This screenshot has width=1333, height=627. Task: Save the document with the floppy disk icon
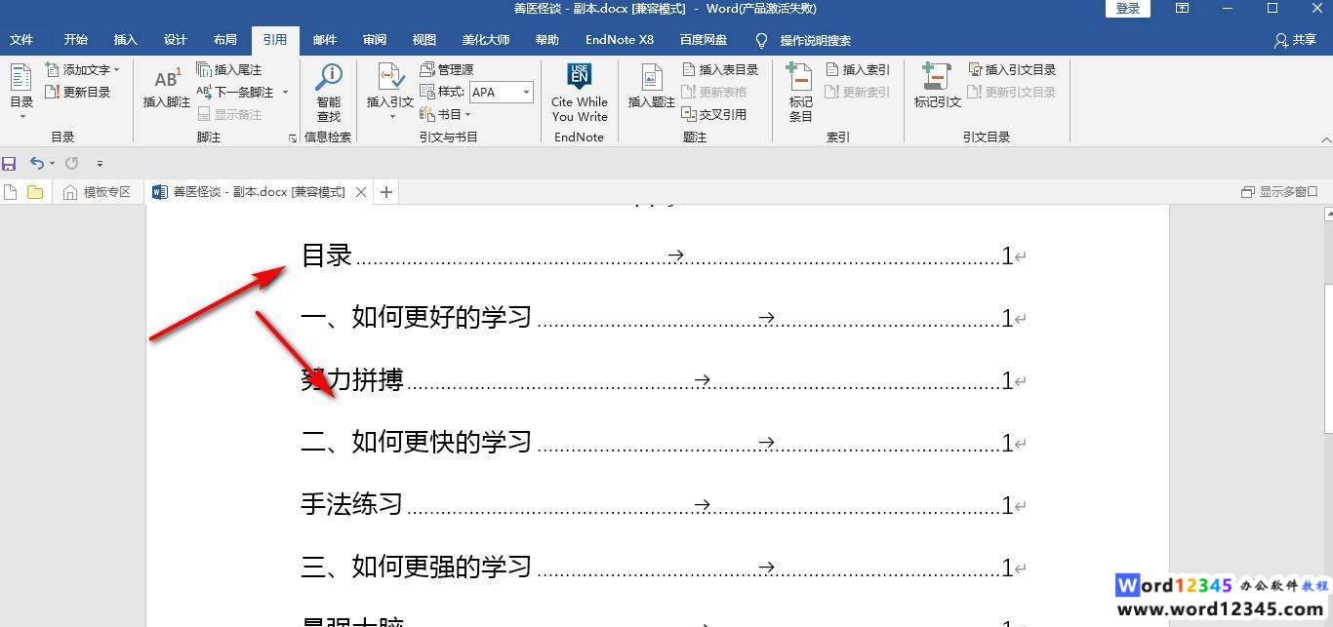tap(10, 163)
